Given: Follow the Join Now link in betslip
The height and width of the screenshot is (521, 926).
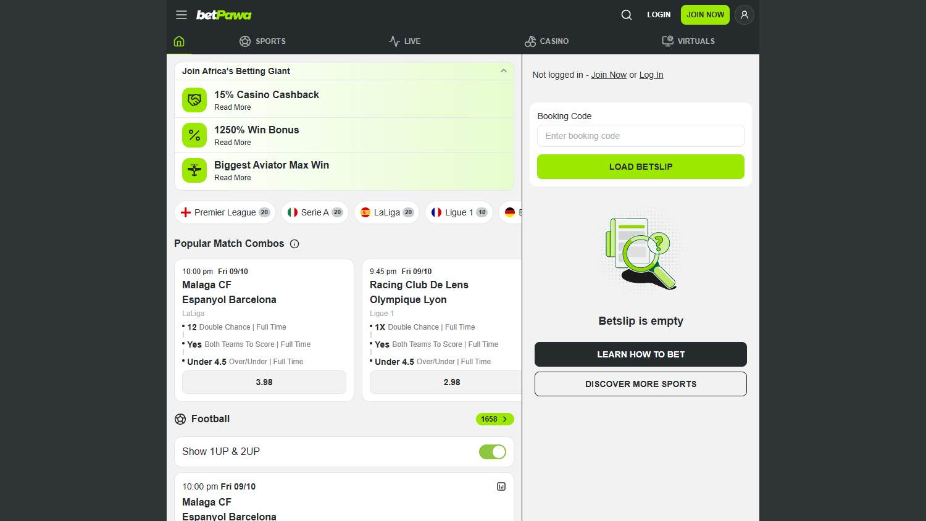Looking at the screenshot, I should (609, 75).
